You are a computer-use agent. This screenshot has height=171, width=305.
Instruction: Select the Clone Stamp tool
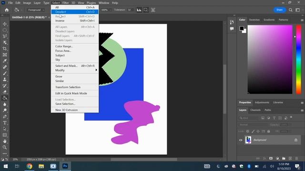click(x=5, y=79)
